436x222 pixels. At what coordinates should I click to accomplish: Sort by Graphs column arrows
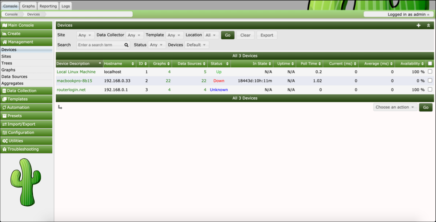pyautogui.click(x=168, y=64)
